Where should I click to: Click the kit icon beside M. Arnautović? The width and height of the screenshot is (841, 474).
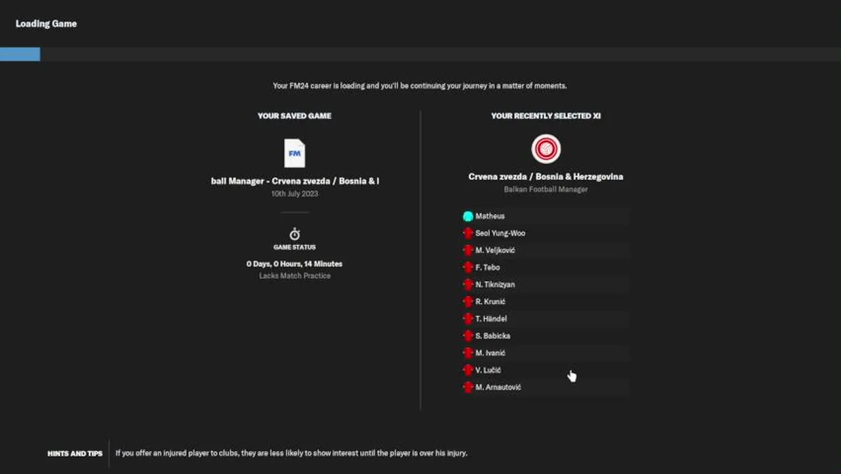[x=468, y=387]
